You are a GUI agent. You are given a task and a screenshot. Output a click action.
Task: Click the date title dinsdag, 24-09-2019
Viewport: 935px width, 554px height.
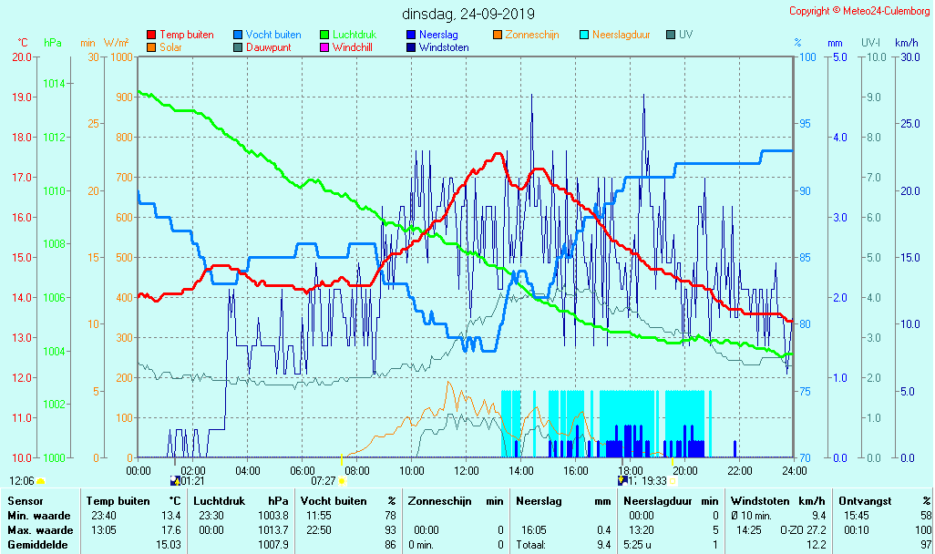click(x=468, y=14)
